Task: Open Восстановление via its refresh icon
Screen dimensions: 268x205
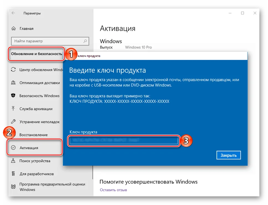Action: [13, 135]
